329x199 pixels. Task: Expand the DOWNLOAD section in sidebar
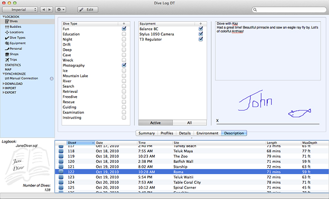4,84
